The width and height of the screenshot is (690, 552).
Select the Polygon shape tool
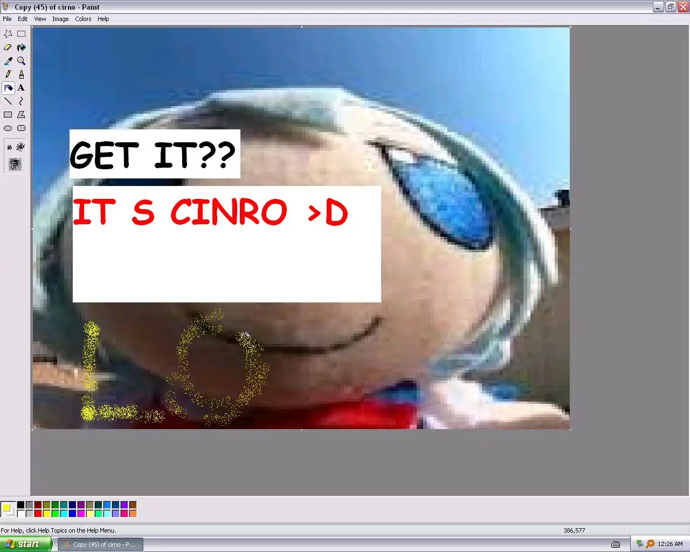[21, 115]
